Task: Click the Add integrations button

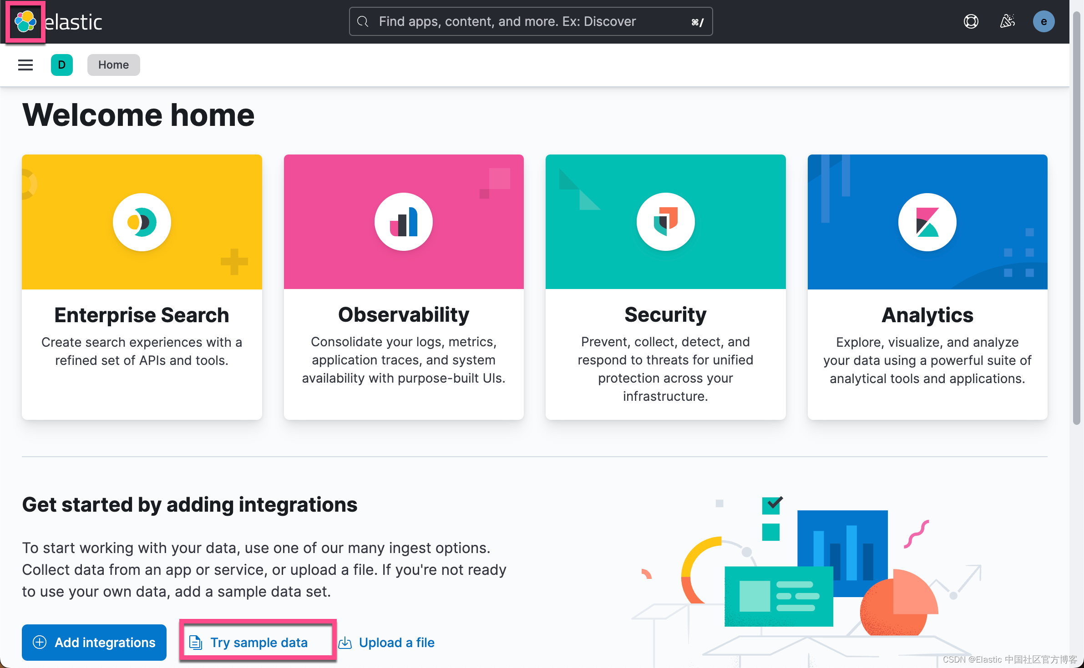Action: coord(94,643)
